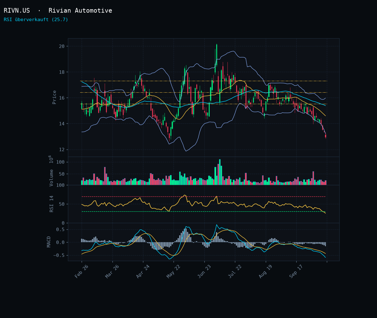Select the price axis tick "12"
377x318 pixels.
(x=62, y=150)
